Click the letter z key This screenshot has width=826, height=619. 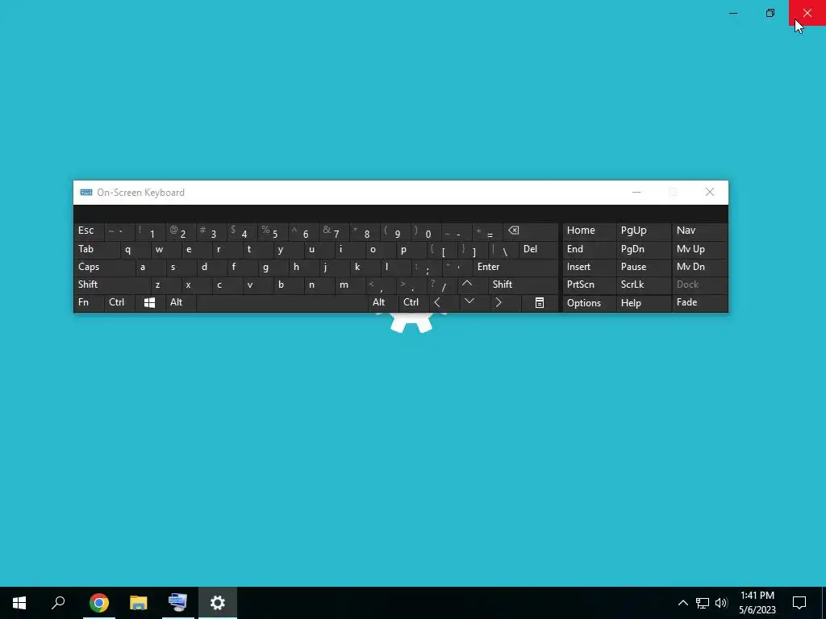[x=165, y=285]
